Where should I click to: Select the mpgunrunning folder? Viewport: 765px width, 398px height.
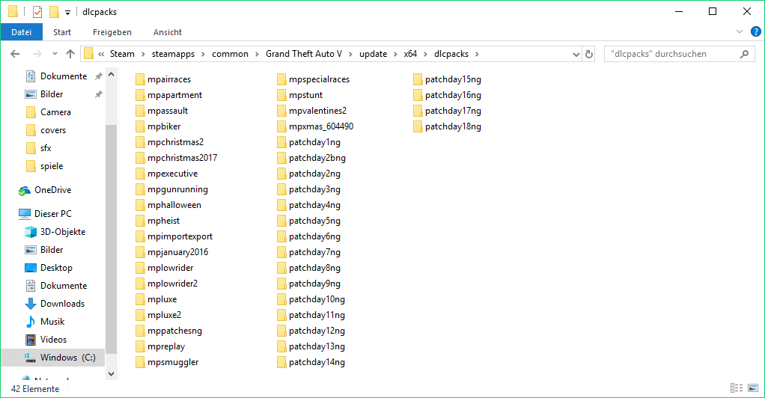point(177,189)
